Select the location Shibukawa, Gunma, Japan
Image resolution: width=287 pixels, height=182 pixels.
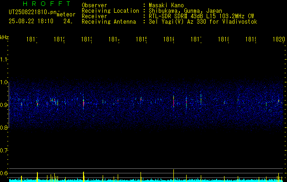pos(185,11)
